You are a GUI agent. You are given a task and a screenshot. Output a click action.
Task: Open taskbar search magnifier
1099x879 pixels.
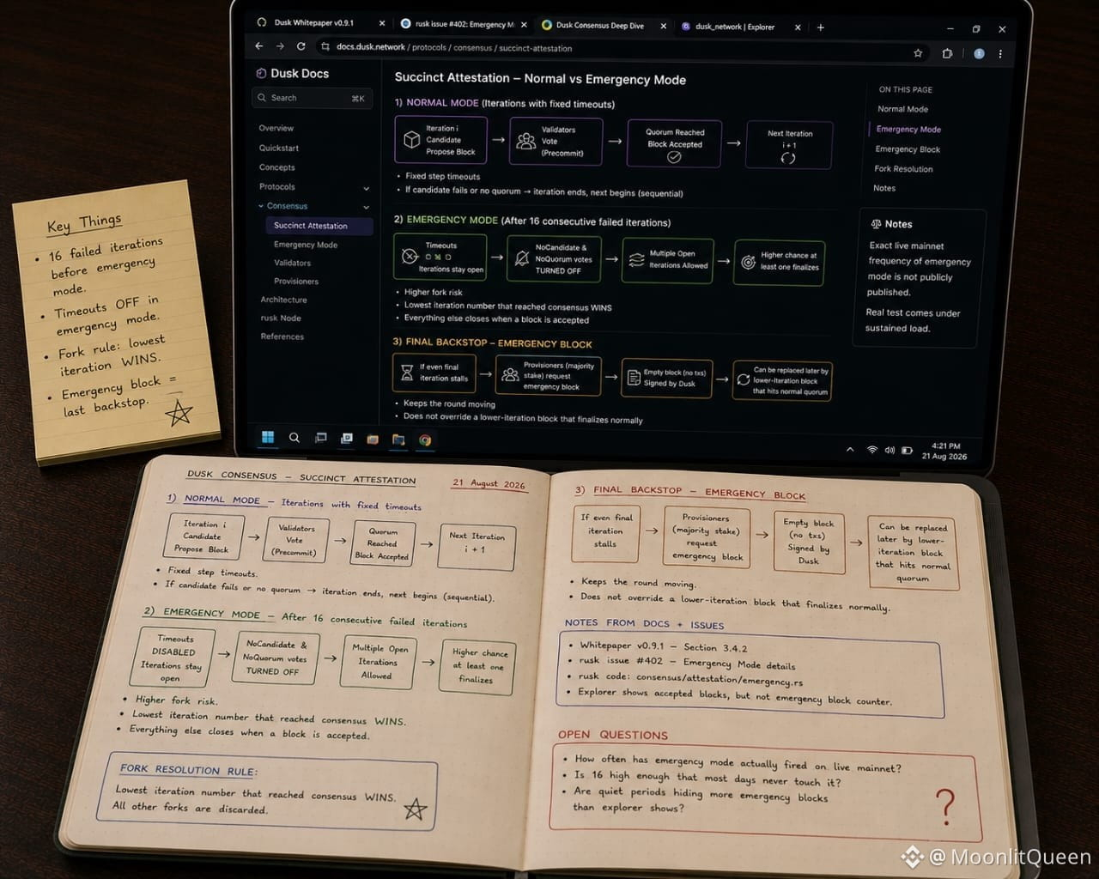[x=294, y=438]
